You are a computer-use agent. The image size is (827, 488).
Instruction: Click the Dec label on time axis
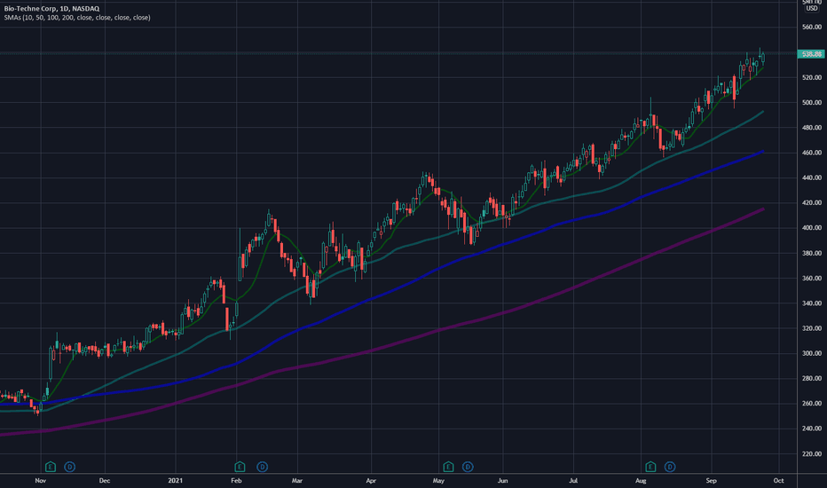point(105,481)
